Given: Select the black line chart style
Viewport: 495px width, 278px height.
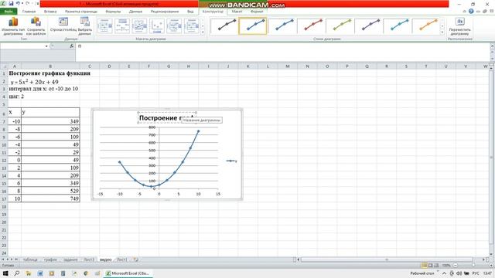Looking at the screenshot, I should [x=224, y=25].
